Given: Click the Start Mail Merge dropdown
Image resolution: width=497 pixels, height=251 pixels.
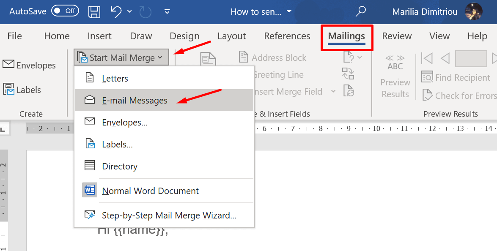Looking at the screenshot, I should (121, 57).
